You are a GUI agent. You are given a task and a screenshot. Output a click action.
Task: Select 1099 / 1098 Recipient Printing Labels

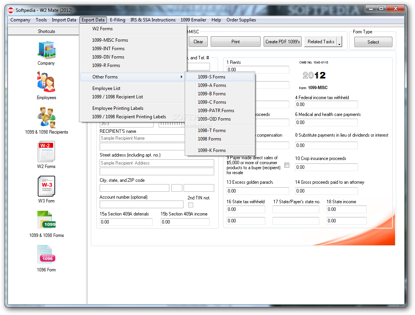pyautogui.click(x=133, y=117)
